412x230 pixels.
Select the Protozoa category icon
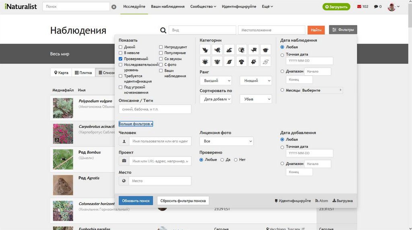point(253,62)
